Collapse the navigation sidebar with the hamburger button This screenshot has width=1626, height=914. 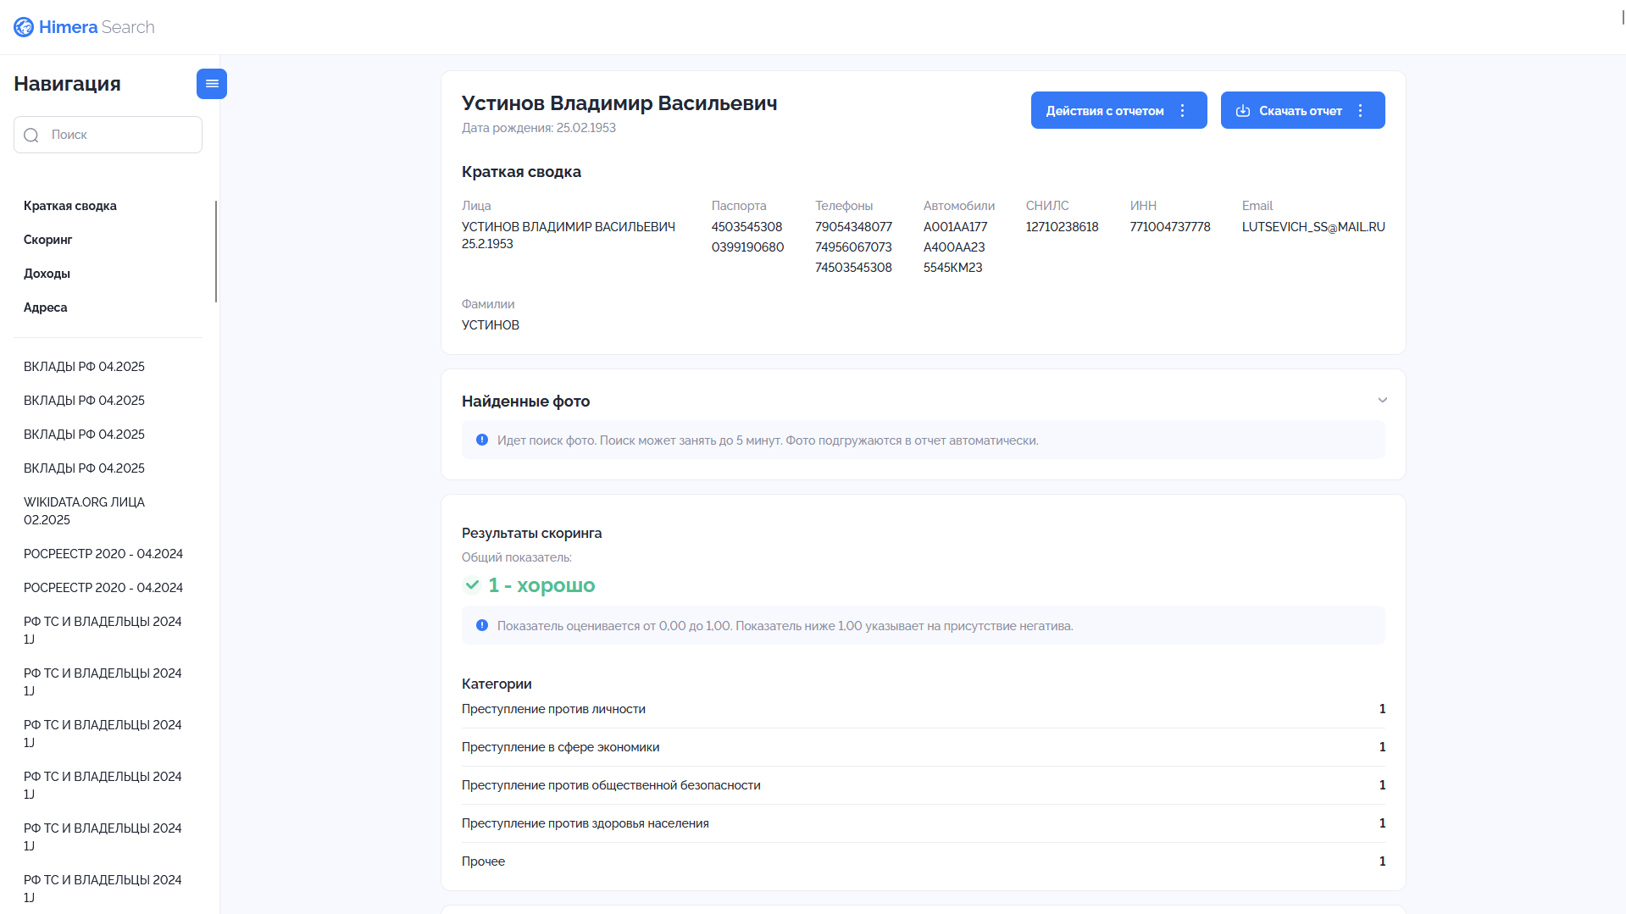pos(212,84)
